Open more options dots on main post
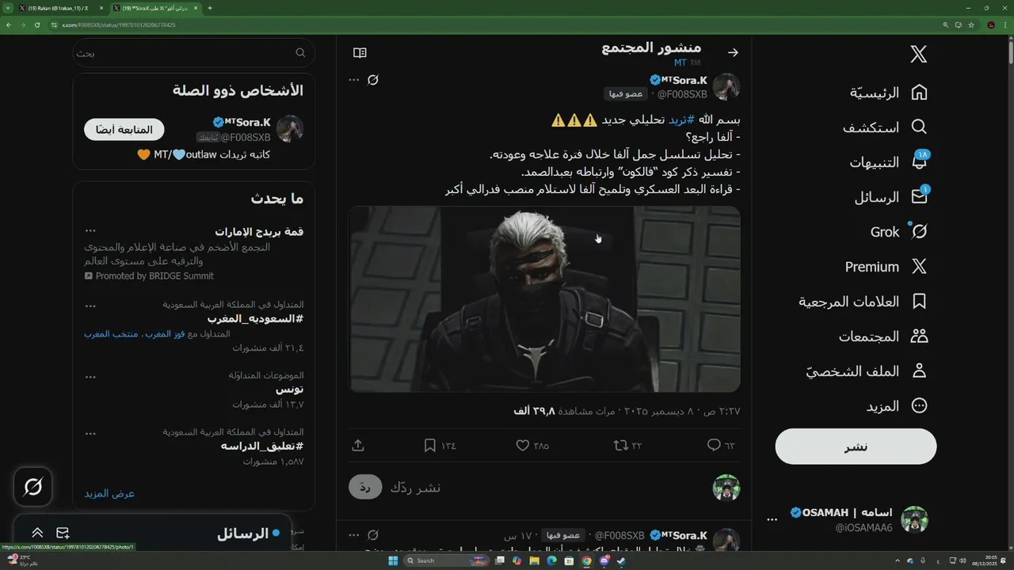Screen dimensions: 1014x570 [x=354, y=80]
